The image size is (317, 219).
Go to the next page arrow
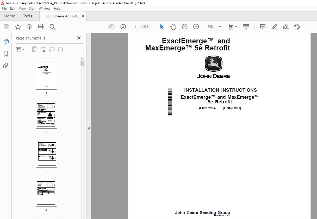tap(123, 27)
